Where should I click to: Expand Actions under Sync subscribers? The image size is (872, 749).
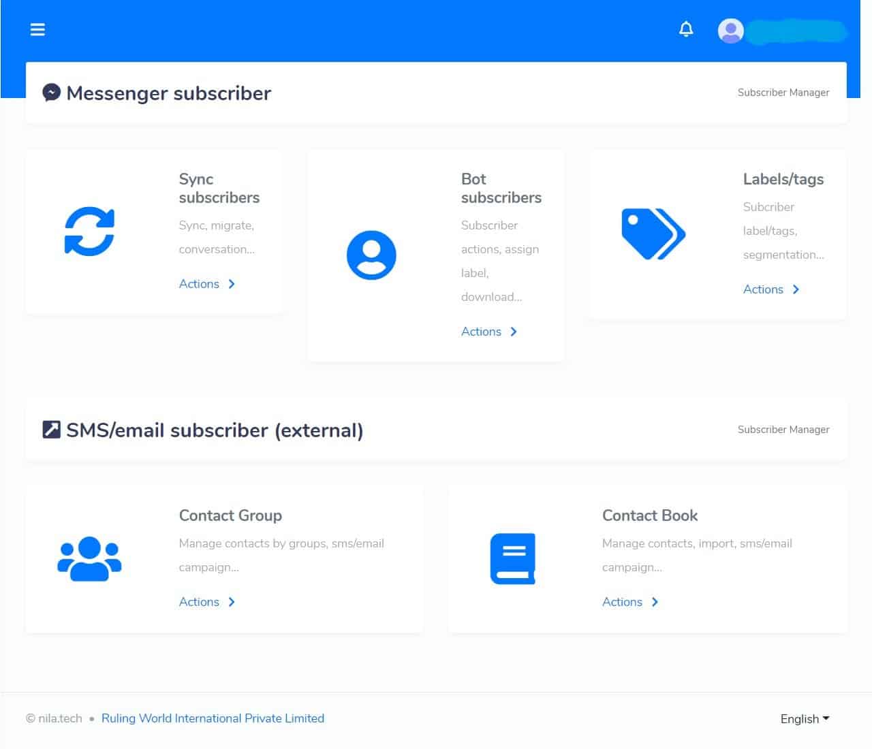[x=206, y=284]
